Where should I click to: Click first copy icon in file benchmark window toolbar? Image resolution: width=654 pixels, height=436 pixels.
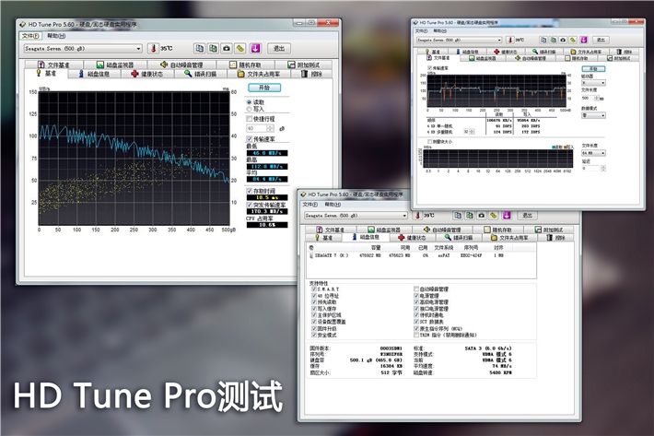543,40
